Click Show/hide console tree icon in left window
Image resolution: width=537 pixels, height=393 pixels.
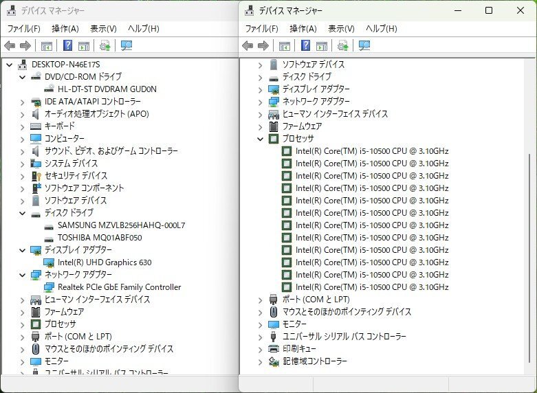(47, 46)
